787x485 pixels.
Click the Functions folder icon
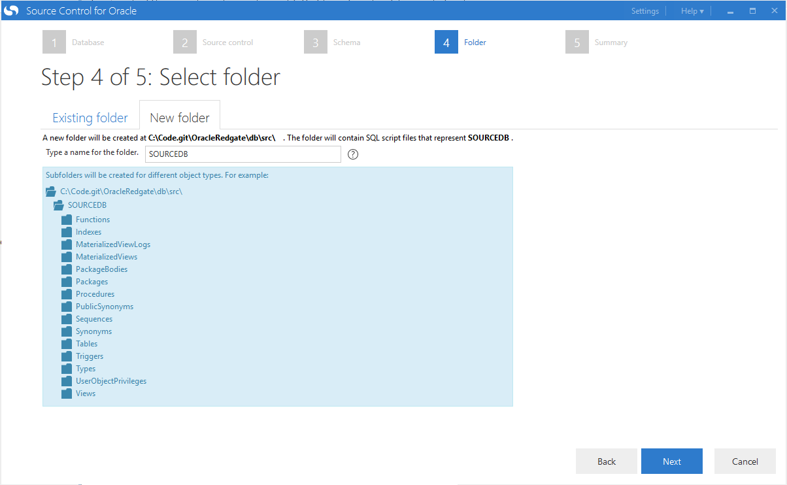point(66,220)
